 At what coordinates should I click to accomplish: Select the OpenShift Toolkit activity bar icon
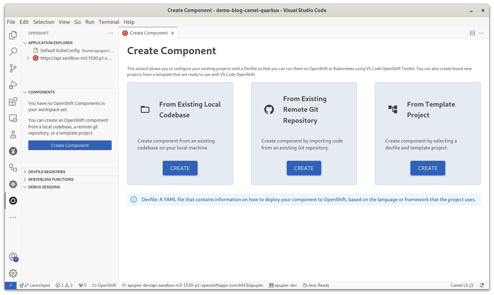point(13,200)
